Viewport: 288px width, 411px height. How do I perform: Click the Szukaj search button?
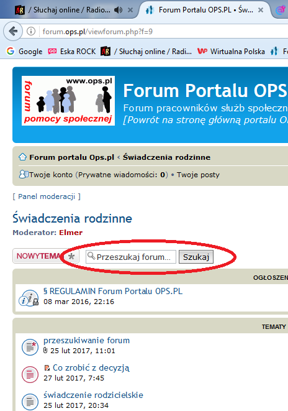point(196,257)
